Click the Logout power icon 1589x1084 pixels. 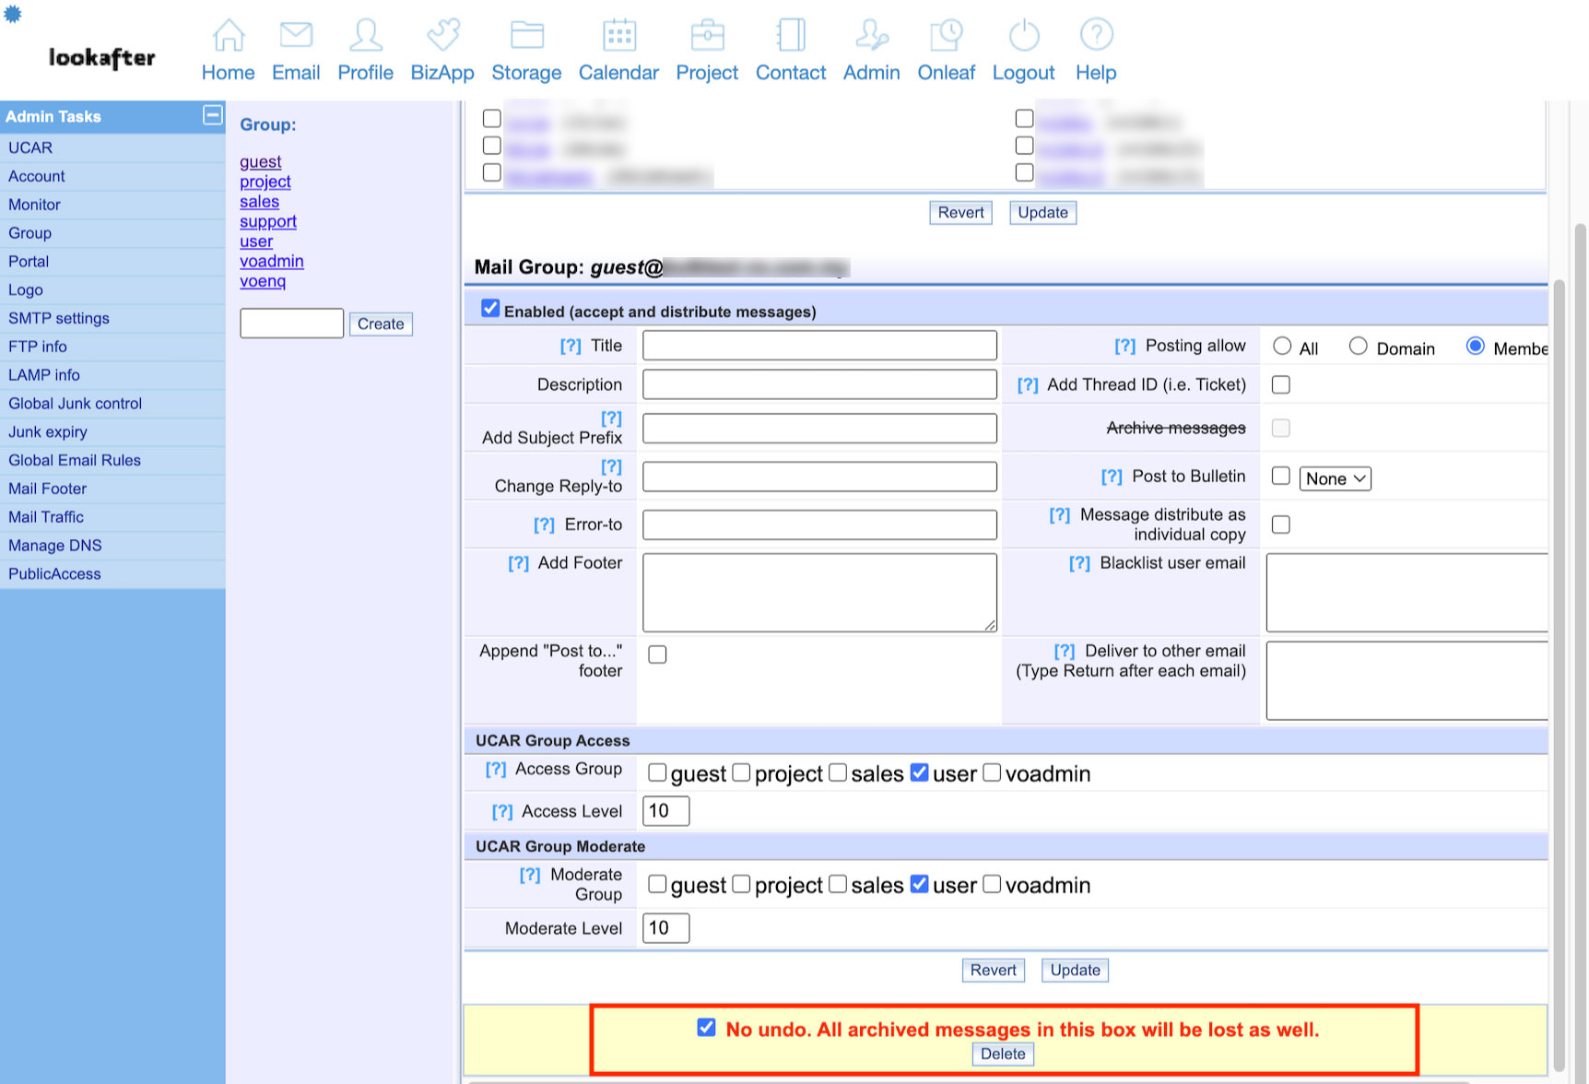1023,36
